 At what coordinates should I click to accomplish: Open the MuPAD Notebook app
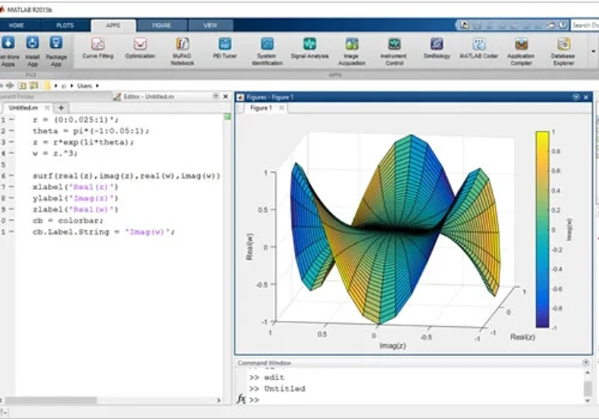pos(182,52)
